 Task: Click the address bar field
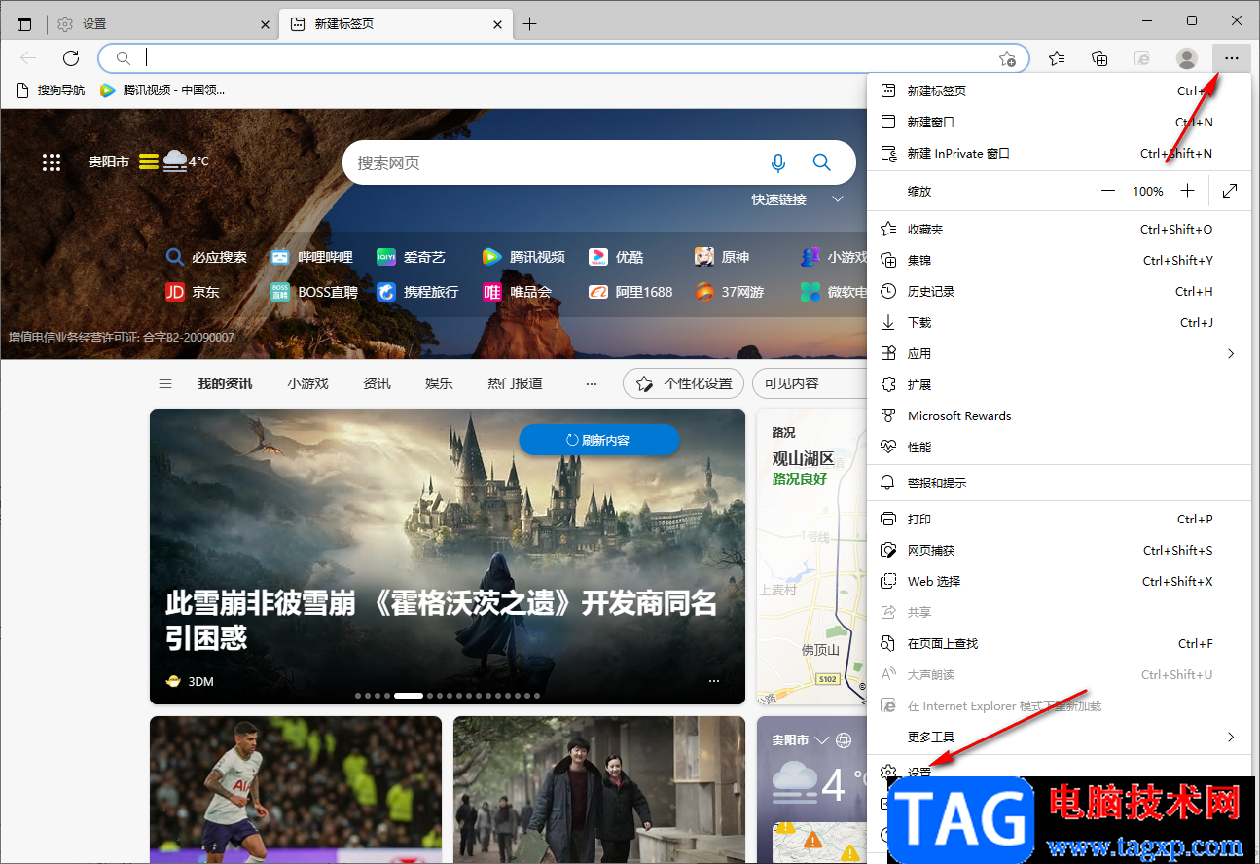564,58
